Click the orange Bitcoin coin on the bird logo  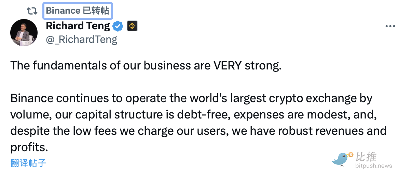click(350, 155)
